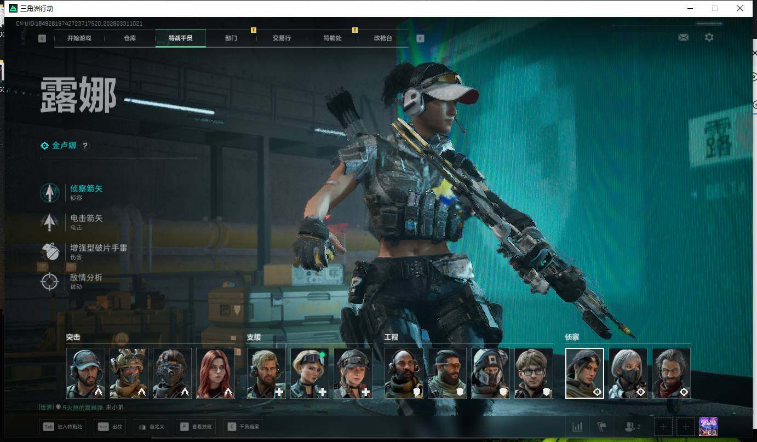This screenshot has width=757, height=442.
Task: Select the highlighted recon operator 露娜 portrait
Action: (x=584, y=373)
